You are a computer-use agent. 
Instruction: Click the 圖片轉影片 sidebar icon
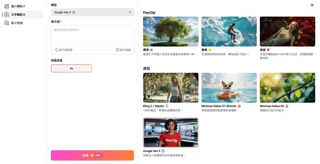point(7,6)
